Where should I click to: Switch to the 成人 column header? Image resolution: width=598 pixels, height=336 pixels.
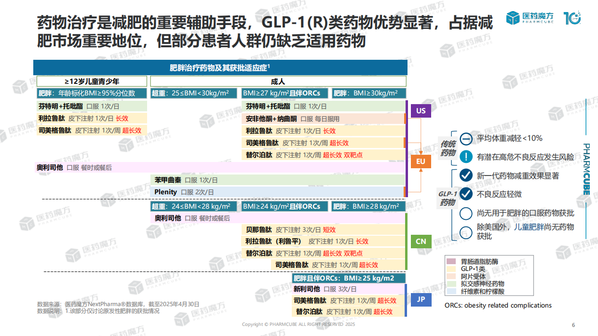click(x=278, y=81)
